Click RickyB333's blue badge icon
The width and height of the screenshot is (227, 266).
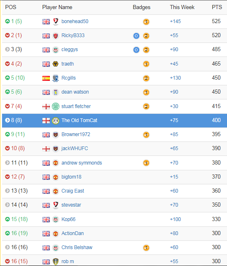coord(136,36)
